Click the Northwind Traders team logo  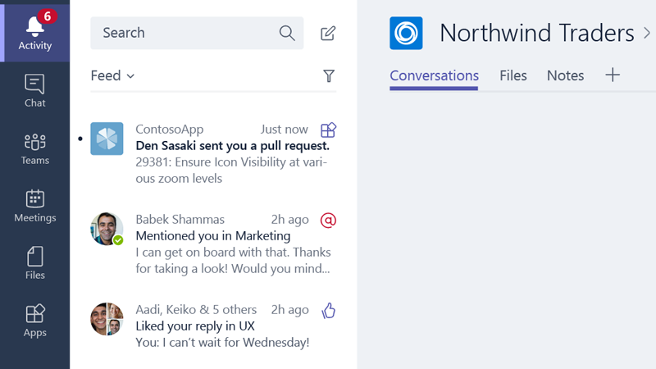[406, 33]
